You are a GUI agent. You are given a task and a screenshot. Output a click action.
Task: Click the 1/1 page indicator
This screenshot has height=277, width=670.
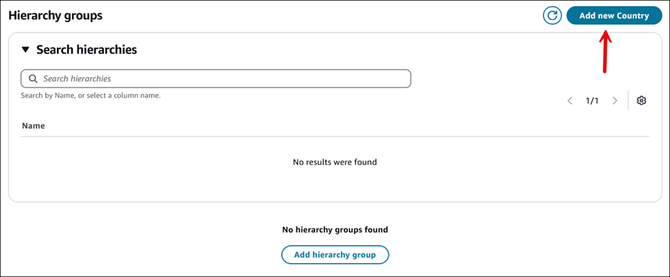(592, 100)
